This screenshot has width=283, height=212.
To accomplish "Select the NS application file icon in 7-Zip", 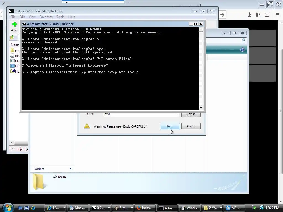I will pos(12,66).
